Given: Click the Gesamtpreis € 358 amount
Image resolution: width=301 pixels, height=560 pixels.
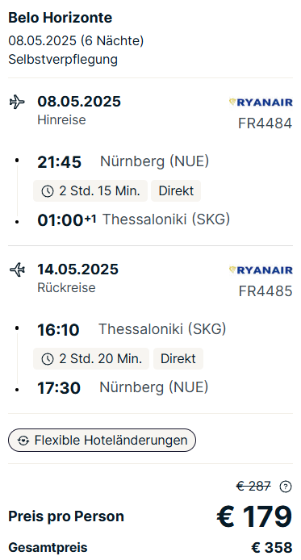Looking at the screenshot, I should coord(272,548).
